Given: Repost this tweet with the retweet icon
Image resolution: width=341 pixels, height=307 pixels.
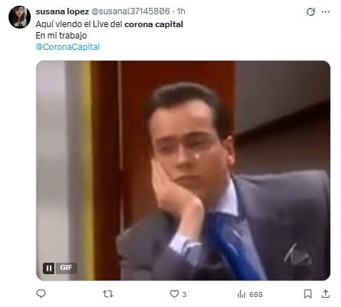Looking at the screenshot, I should (108, 294).
